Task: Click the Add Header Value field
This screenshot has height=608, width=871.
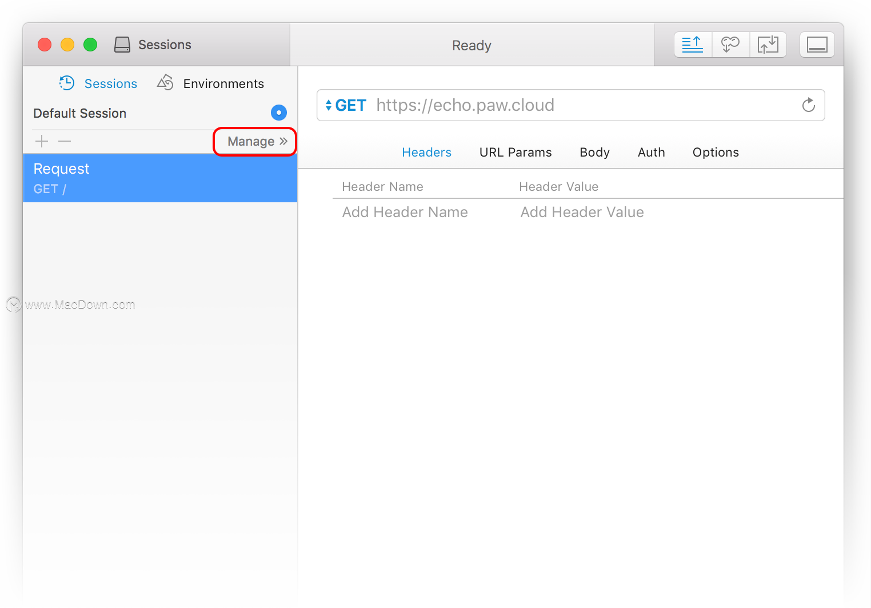Action: pos(582,212)
